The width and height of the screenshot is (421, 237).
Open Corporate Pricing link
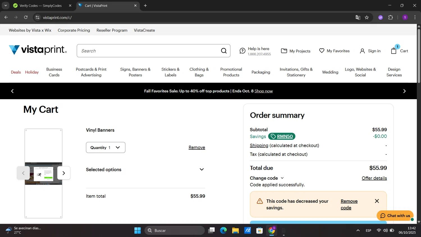pyautogui.click(x=74, y=30)
